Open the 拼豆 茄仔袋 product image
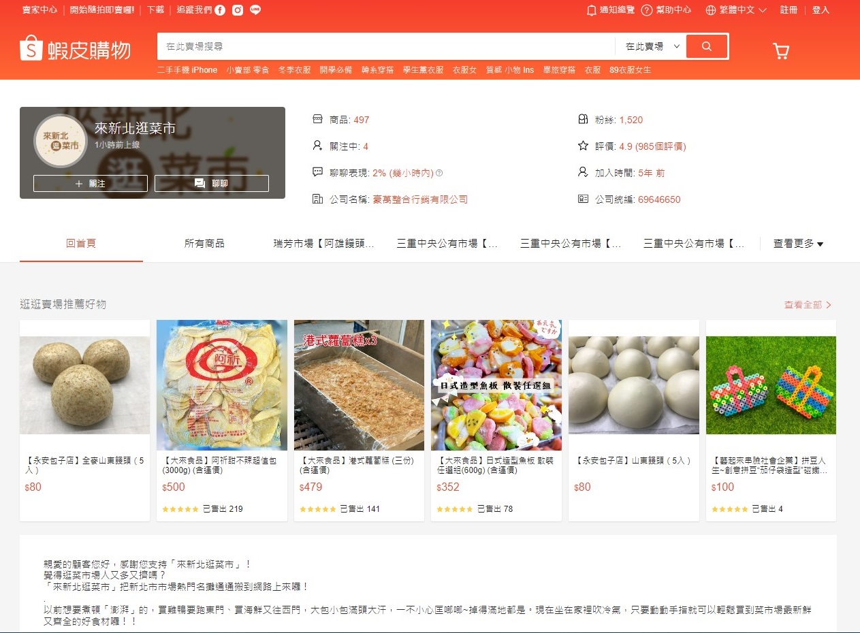This screenshot has width=860, height=633. 771,385
